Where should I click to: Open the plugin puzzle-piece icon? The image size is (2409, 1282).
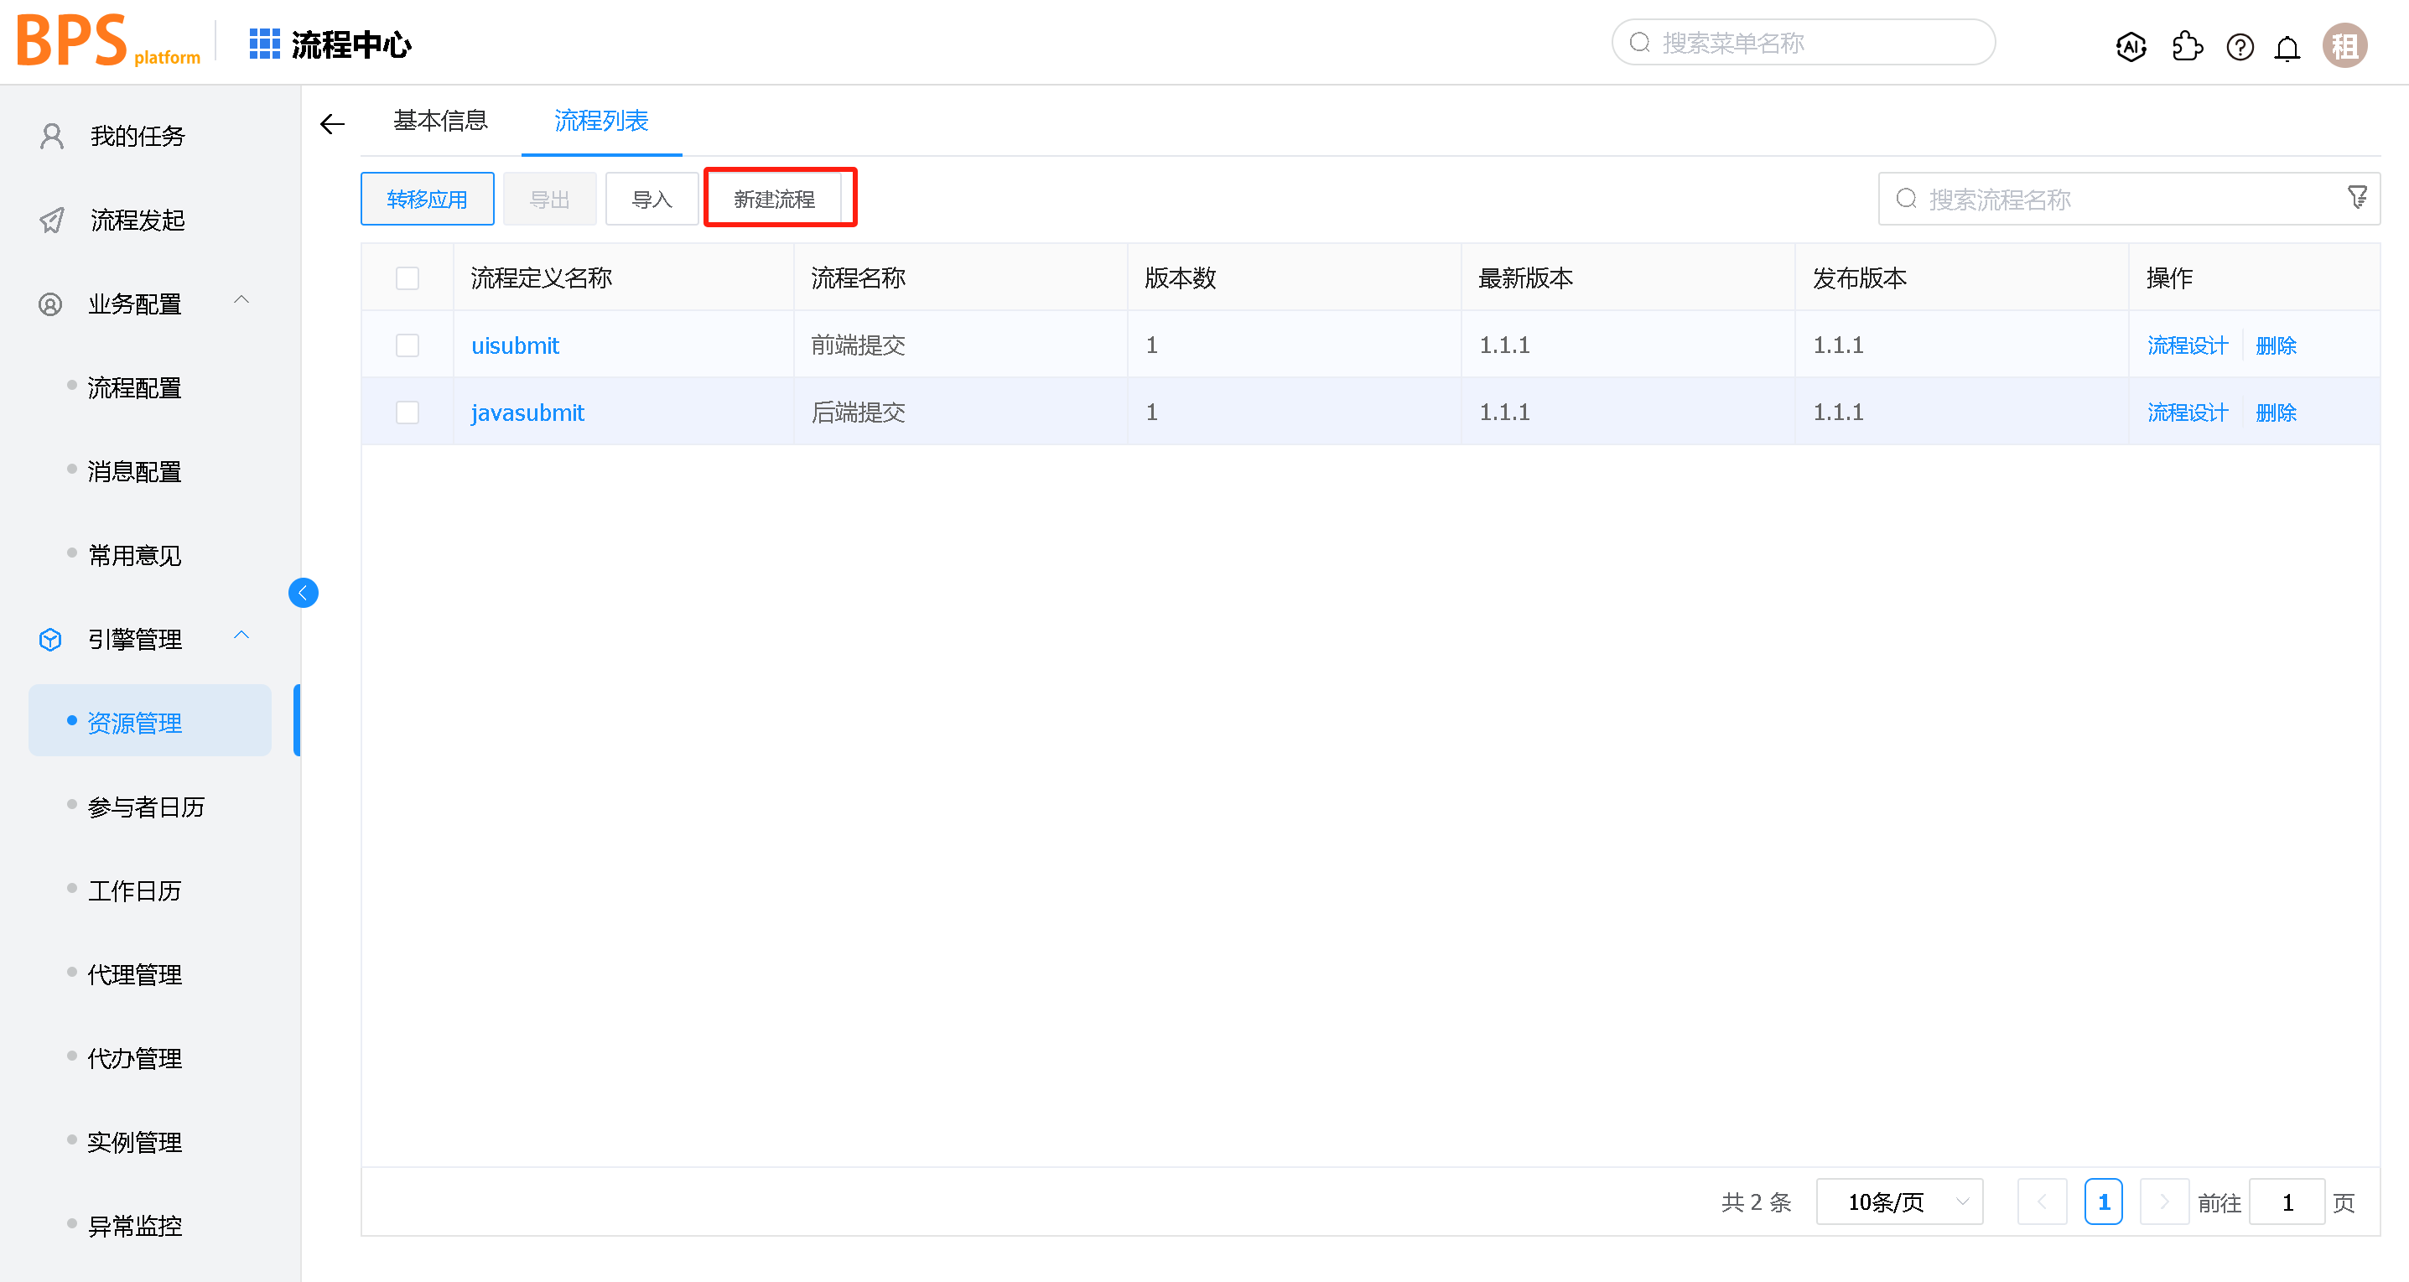(2187, 46)
